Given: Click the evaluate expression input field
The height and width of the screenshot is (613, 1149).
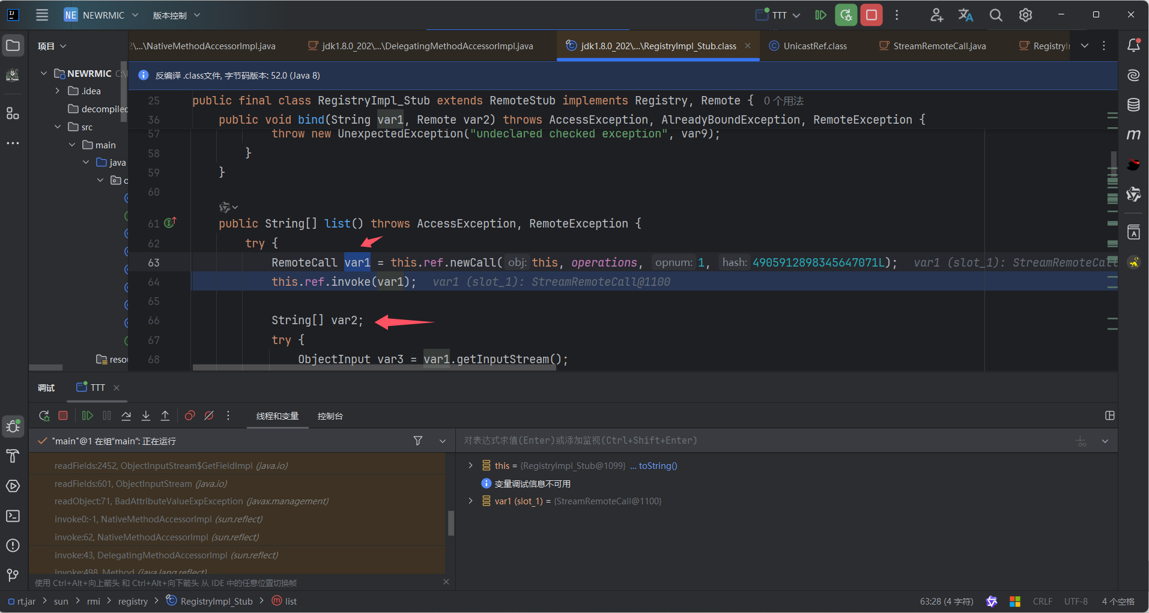Looking at the screenshot, I should (766, 441).
